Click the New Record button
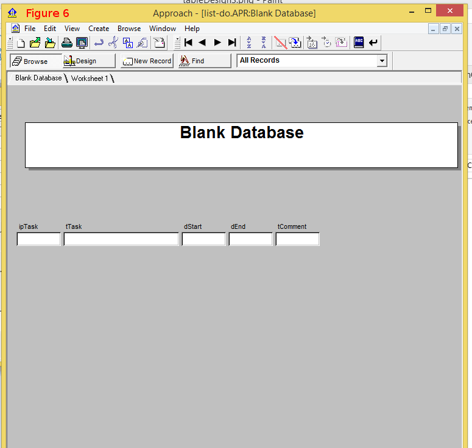 coord(147,61)
